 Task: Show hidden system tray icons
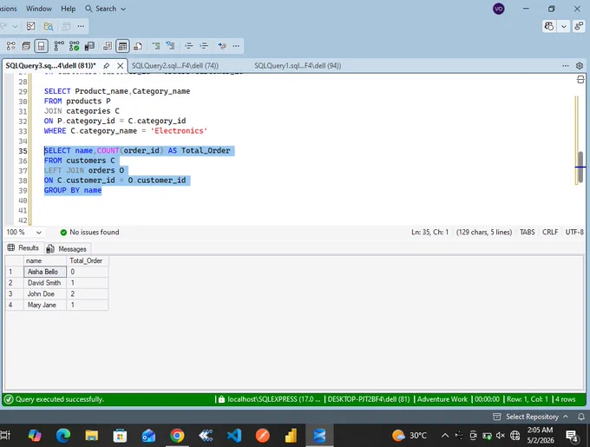point(445,436)
